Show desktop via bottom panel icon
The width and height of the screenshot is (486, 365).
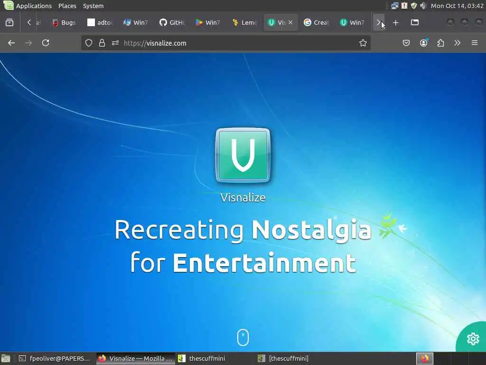(x=6, y=358)
